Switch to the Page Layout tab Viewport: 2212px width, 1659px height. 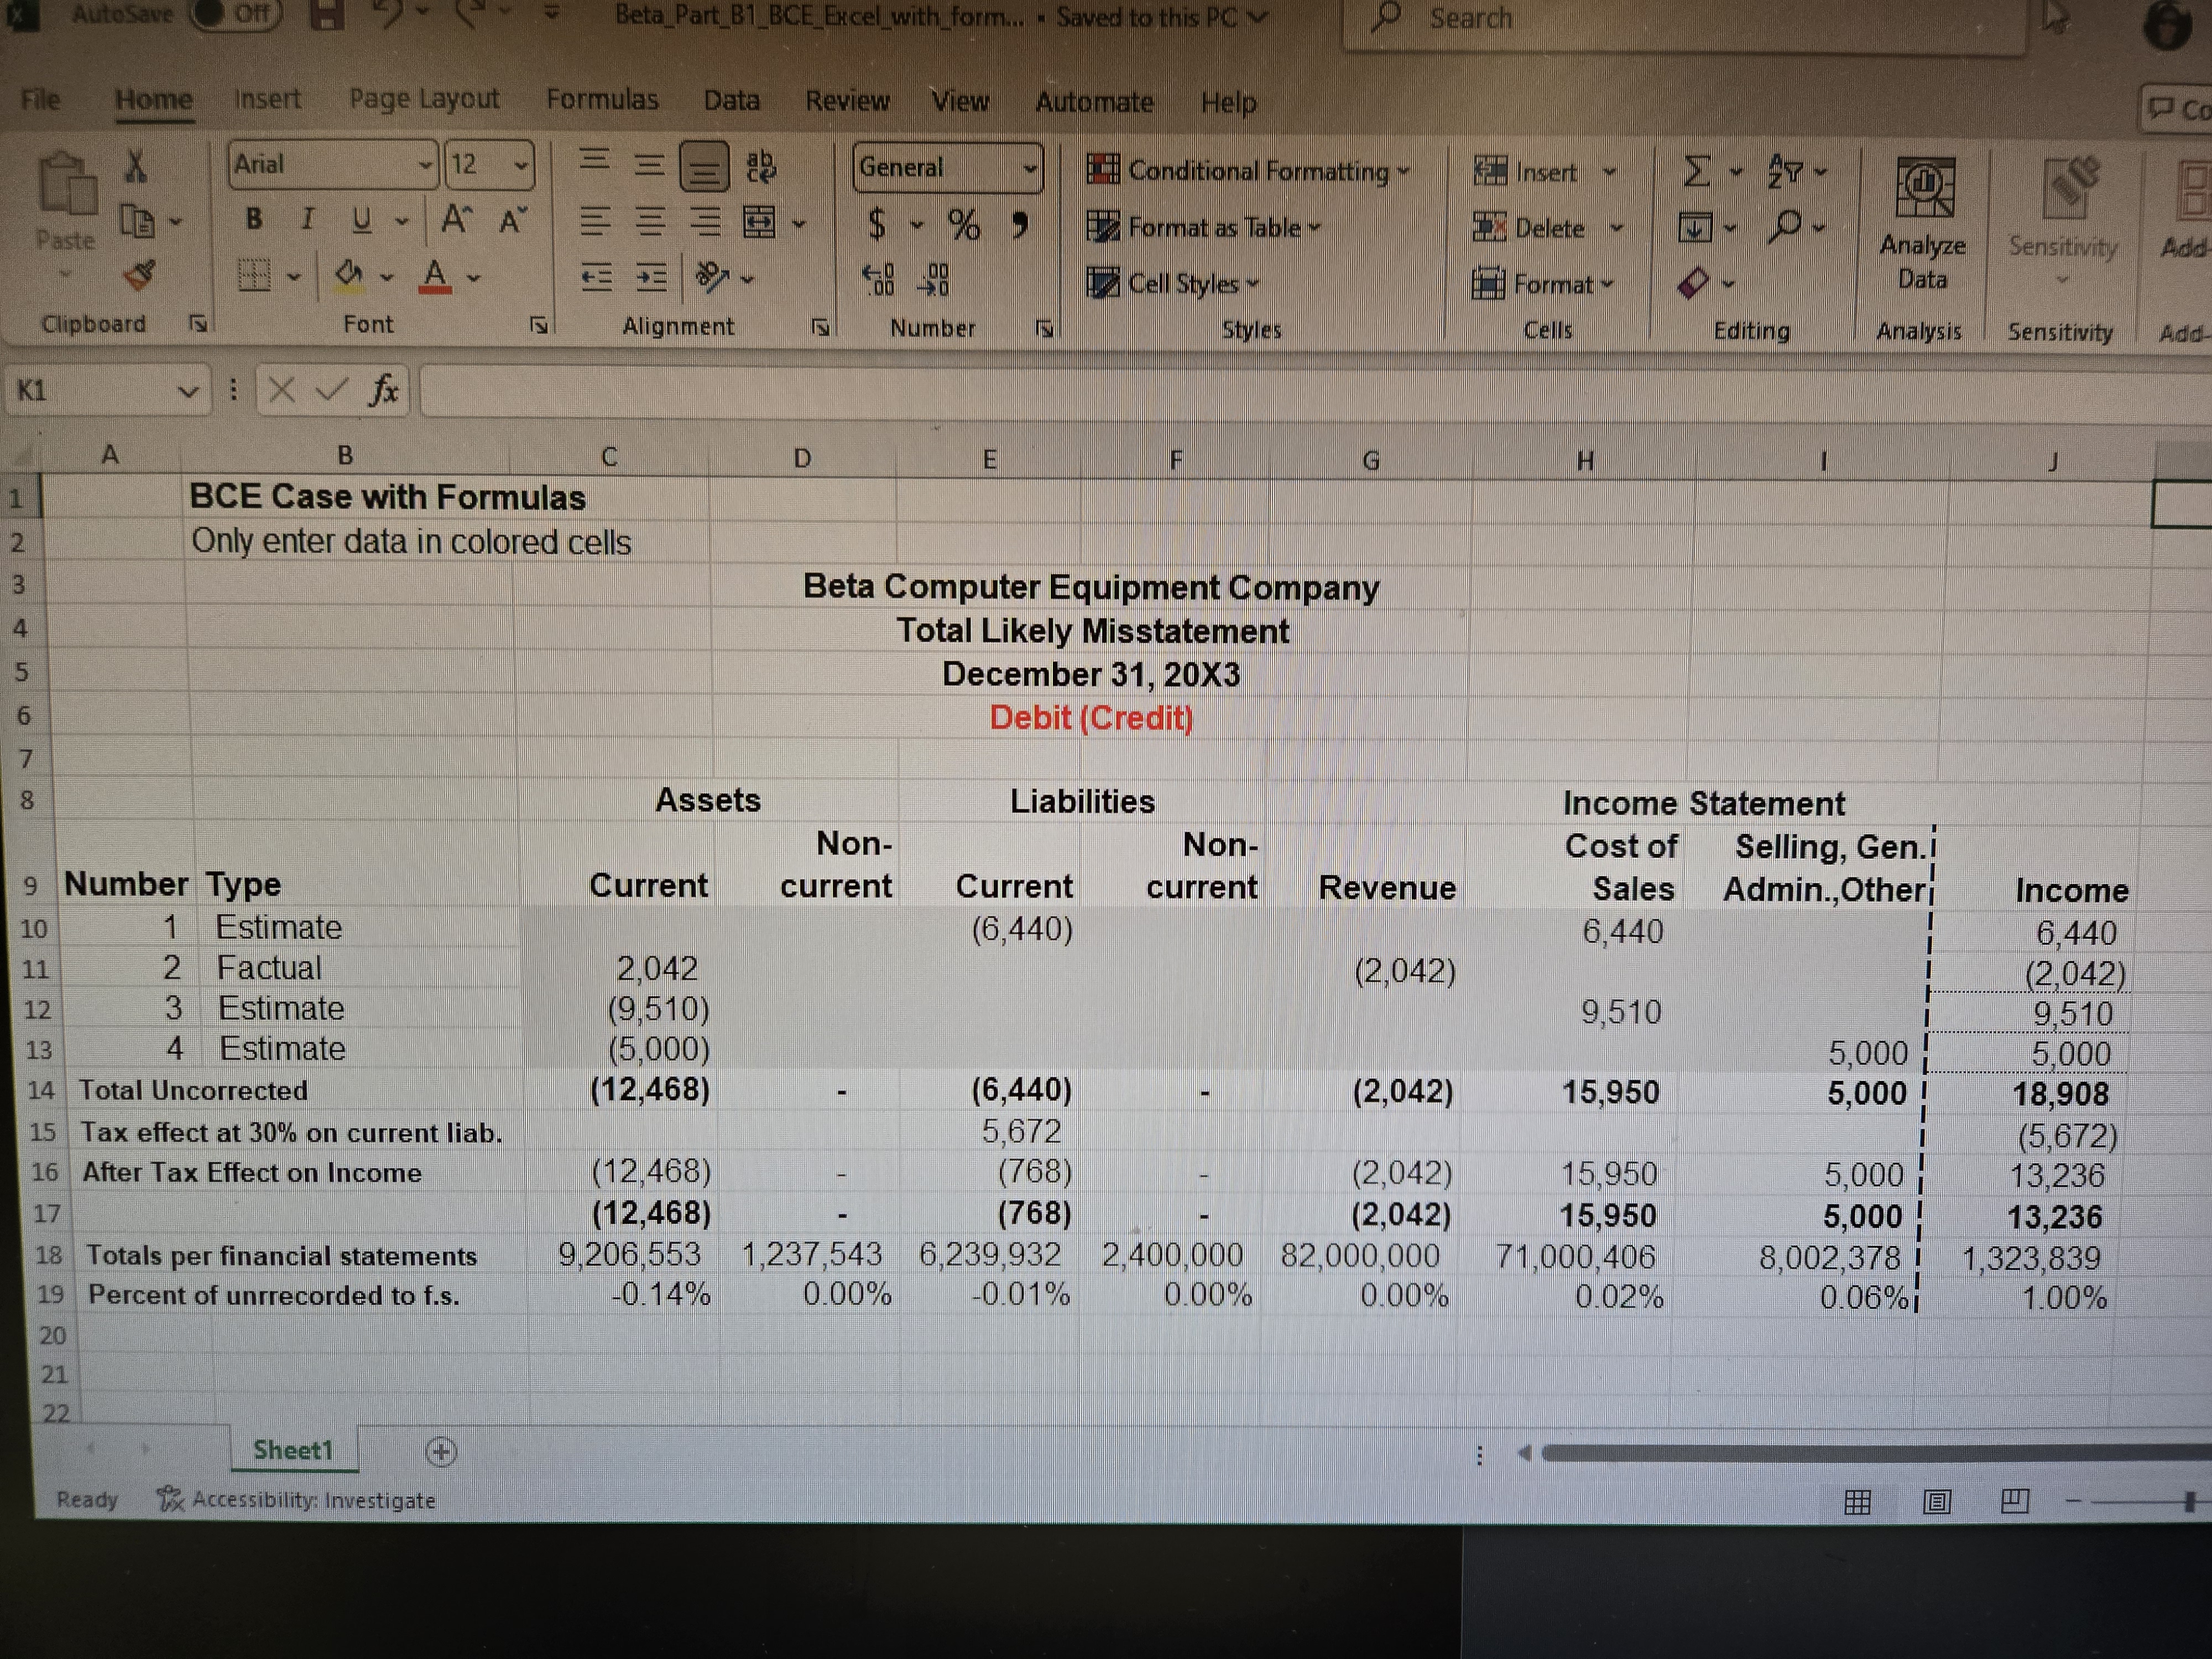[x=423, y=98]
